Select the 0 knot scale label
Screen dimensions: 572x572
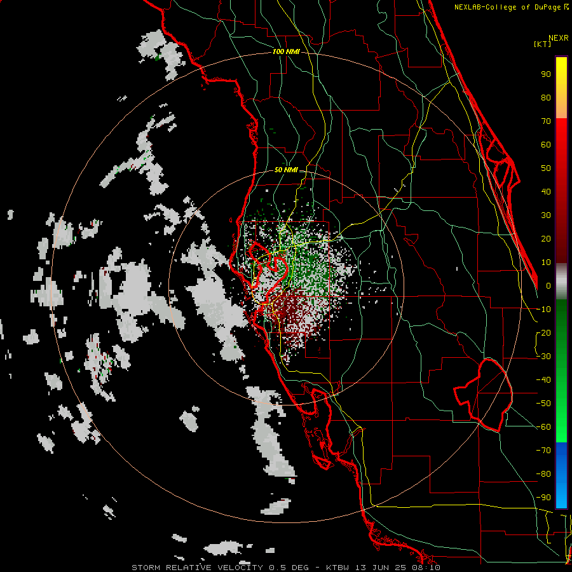548,285
